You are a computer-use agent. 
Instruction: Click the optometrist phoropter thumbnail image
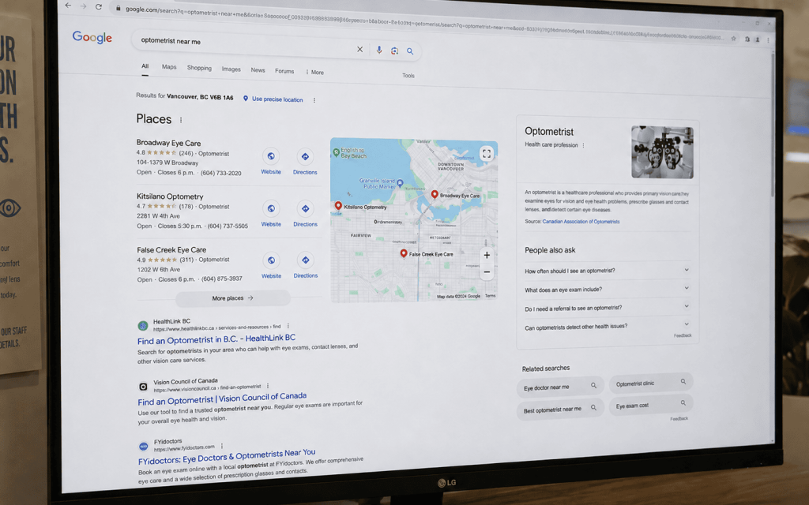click(x=662, y=152)
